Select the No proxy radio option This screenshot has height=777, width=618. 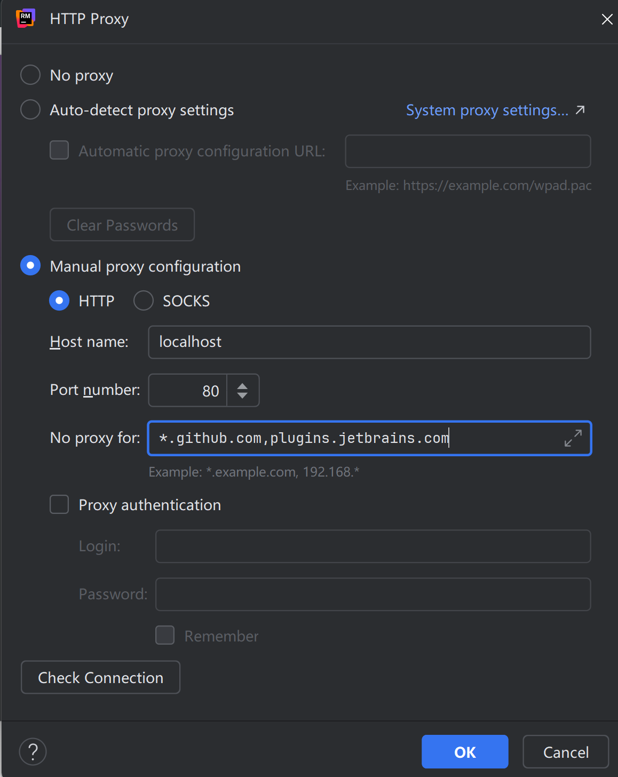click(30, 75)
